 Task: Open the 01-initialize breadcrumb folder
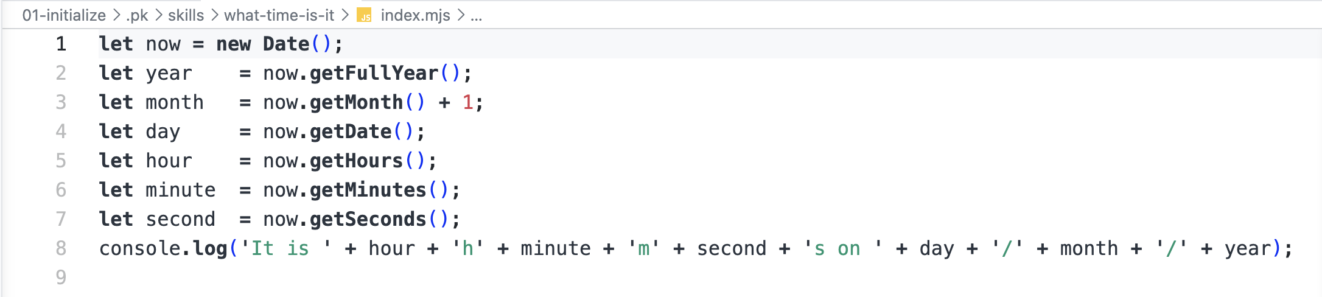coord(64,15)
